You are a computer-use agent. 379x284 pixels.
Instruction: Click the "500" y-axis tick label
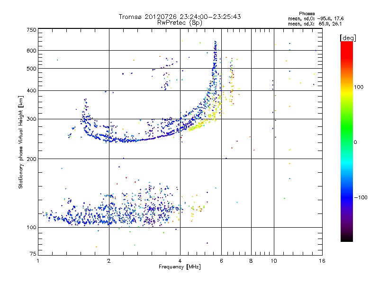[x=31, y=69]
